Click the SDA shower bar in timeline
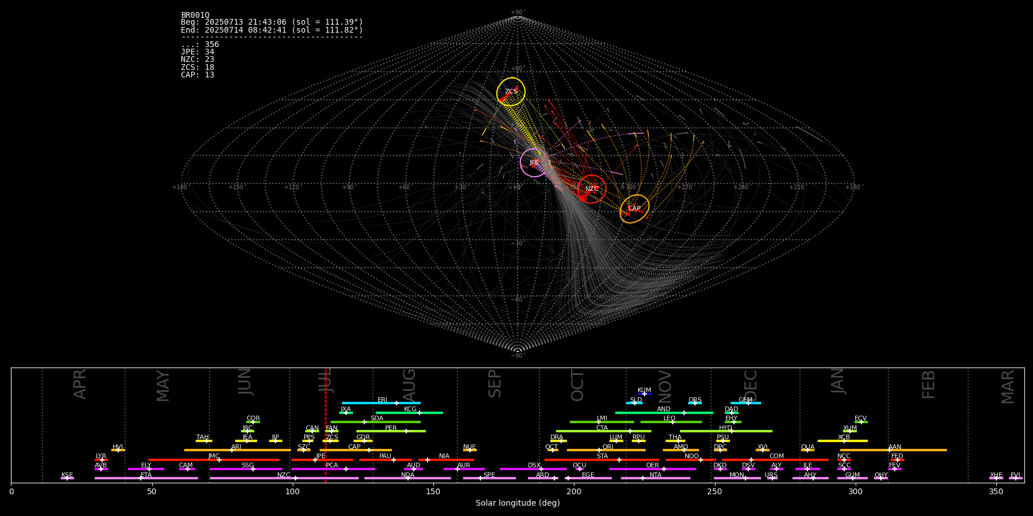The height and width of the screenshot is (516, 1033). click(375, 422)
